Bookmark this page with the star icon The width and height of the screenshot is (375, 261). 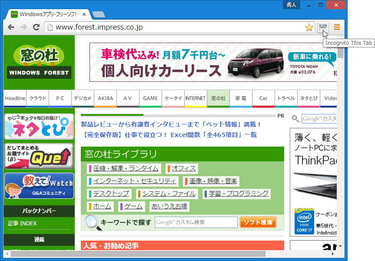(309, 27)
